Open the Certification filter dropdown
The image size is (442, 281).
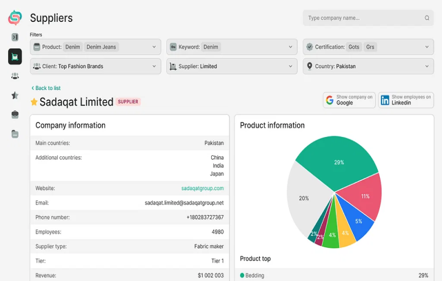[427, 47]
